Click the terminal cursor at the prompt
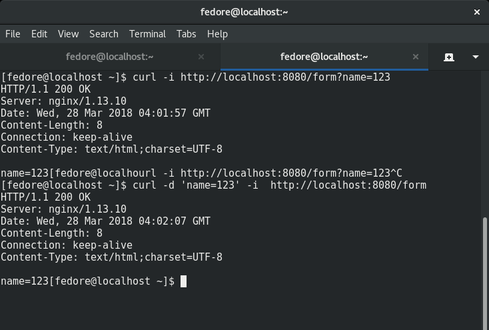Screen dimensions: 489x330 pyautogui.click(x=183, y=281)
